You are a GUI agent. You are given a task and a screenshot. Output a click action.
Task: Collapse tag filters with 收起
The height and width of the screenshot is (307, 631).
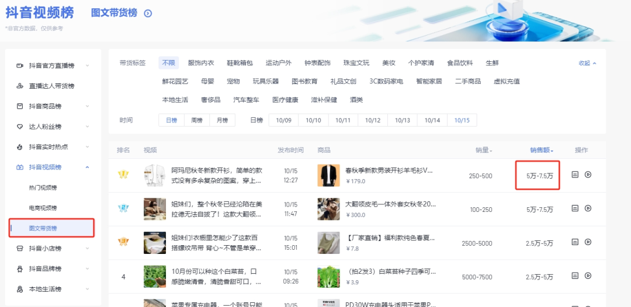click(x=588, y=63)
